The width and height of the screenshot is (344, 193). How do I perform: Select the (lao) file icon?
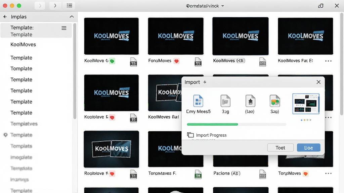(x=250, y=101)
